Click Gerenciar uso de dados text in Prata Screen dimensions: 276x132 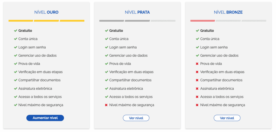click(128, 55)
